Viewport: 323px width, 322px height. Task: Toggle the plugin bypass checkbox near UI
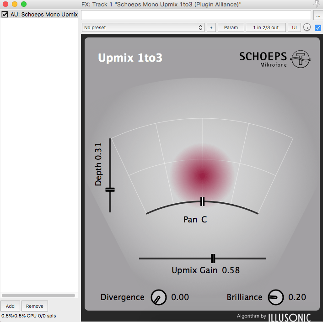318,27
